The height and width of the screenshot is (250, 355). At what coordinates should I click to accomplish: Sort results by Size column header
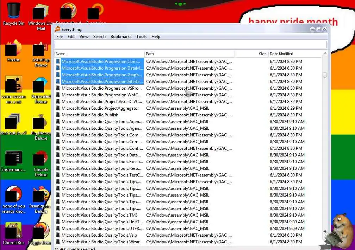(251, 54)
